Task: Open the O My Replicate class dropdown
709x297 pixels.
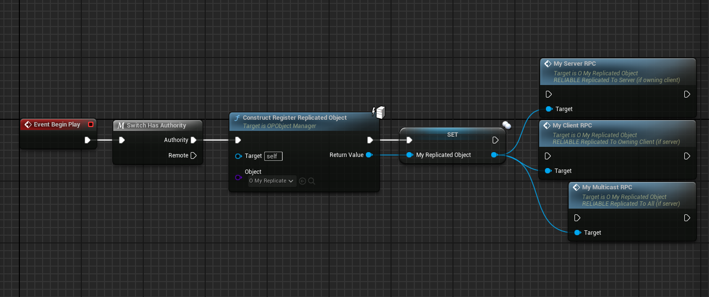Action: click(x=272, y=181)
